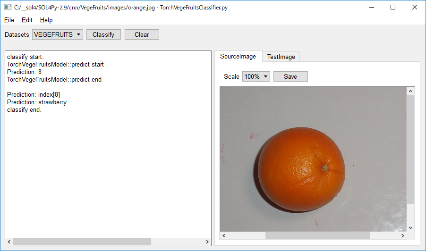Click the image horizontal scrollbar thumb
The width and height of the screenshot is (426, 251).
(x=317, y=235)
